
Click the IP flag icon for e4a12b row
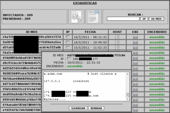tap(68, 37)
